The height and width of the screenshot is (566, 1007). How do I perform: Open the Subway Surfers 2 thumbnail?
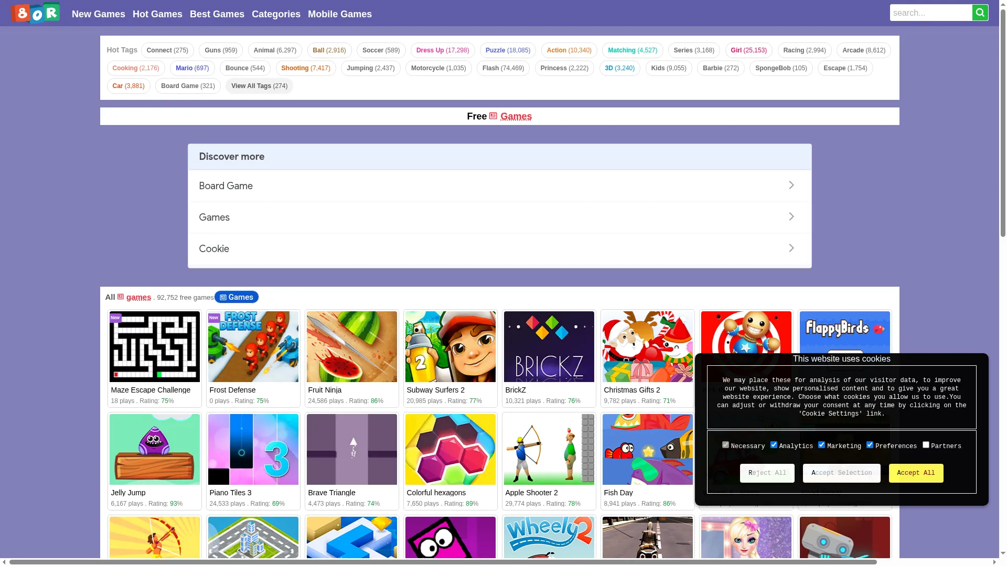coord(450,346)
